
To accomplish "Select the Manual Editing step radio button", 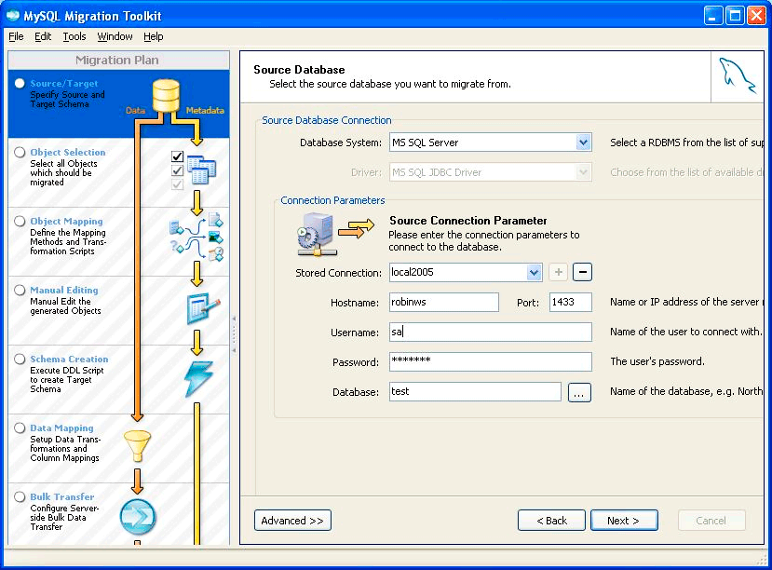I will (20, 290).
